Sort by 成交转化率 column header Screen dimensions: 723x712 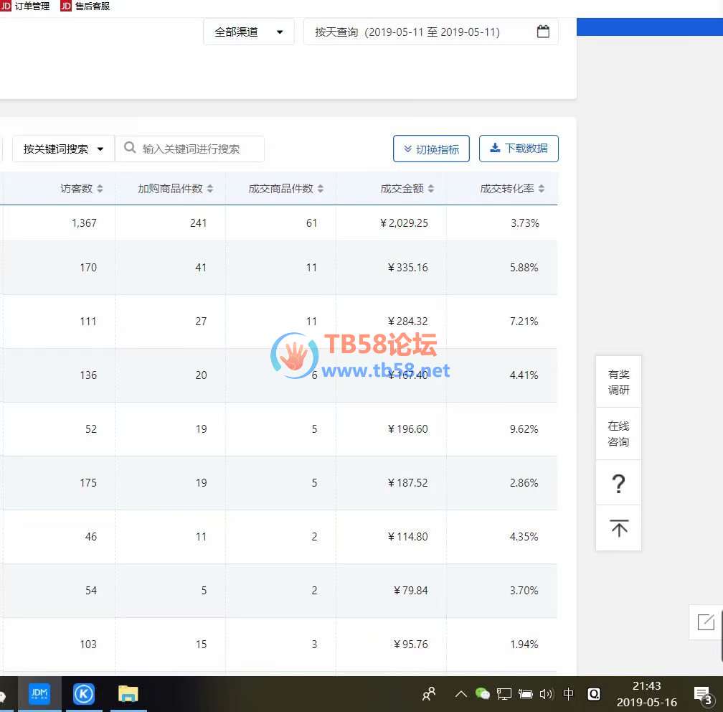(512, 189)
